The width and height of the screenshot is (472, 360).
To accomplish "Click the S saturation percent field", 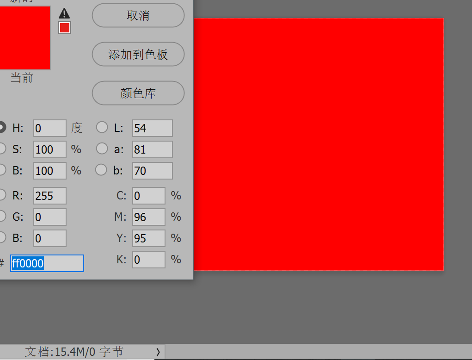I will click(x=49, y=149).
